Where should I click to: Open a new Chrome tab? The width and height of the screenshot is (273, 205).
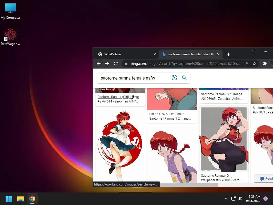coord(228,54)
